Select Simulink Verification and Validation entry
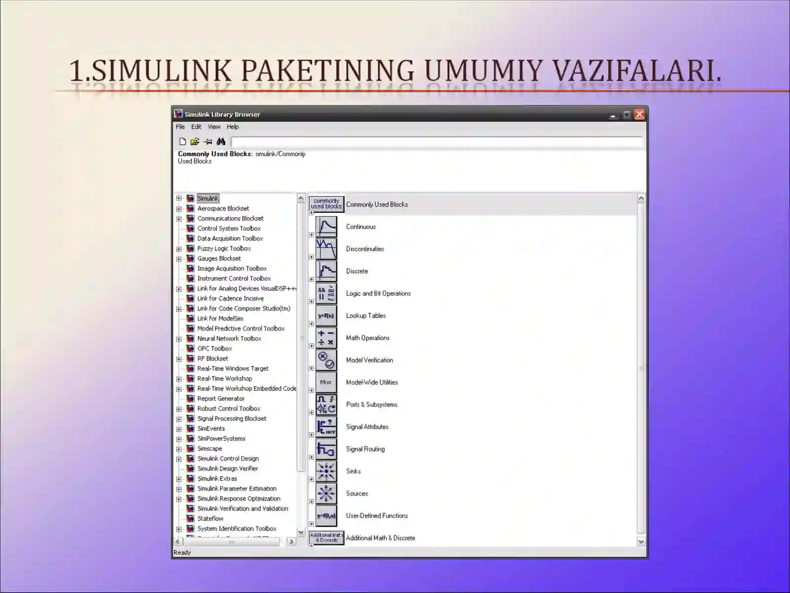The image size is (790, 593). click(243, 508)
